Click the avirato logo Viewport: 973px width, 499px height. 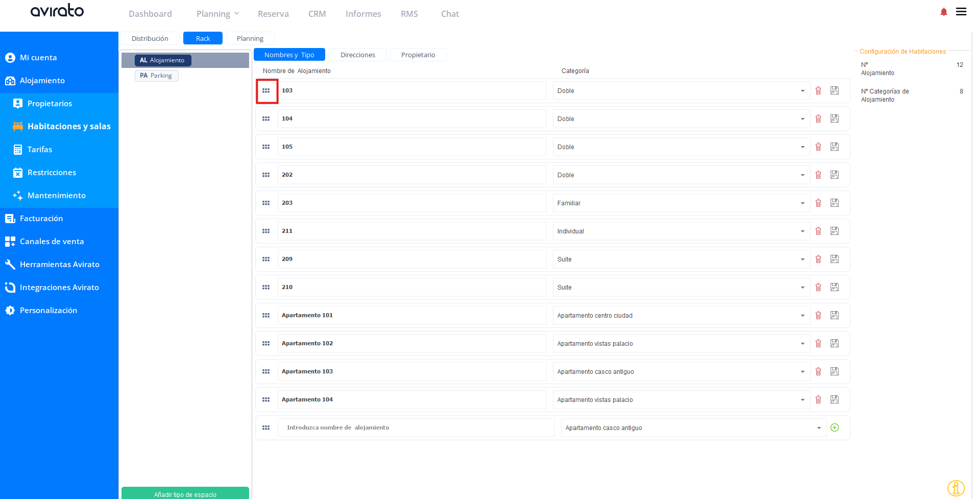coord(57,10)
